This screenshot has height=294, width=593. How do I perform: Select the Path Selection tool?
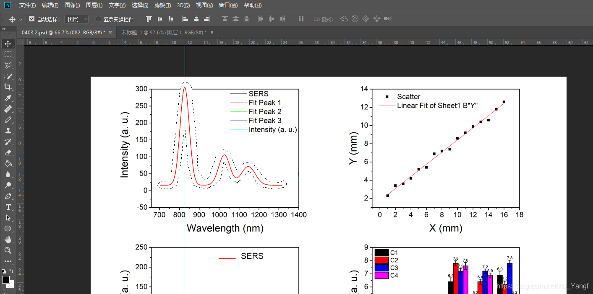8,218
